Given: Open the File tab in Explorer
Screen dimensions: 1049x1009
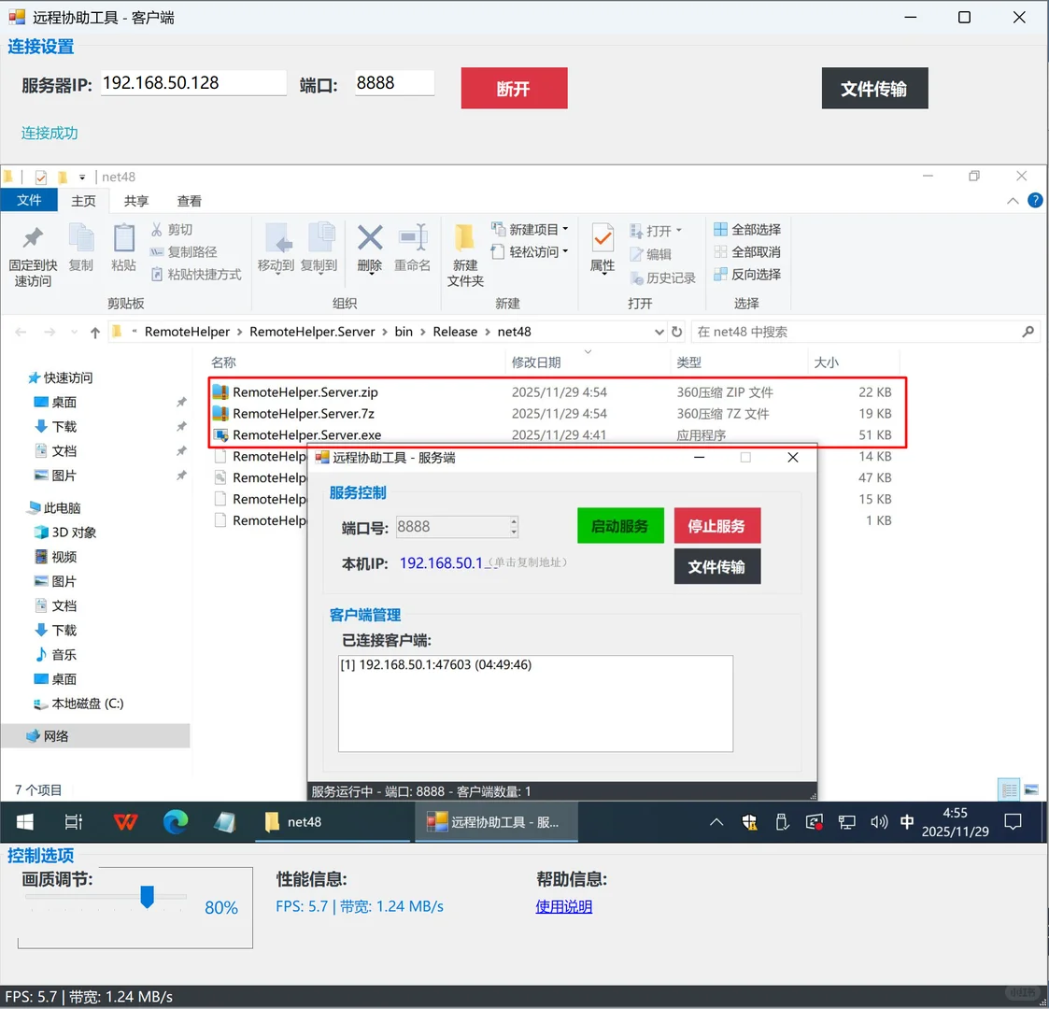Looking at the screenshot, I should [29, 200].
